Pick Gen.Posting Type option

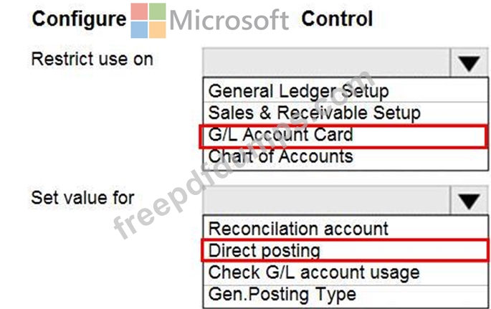tap(282, 294)
